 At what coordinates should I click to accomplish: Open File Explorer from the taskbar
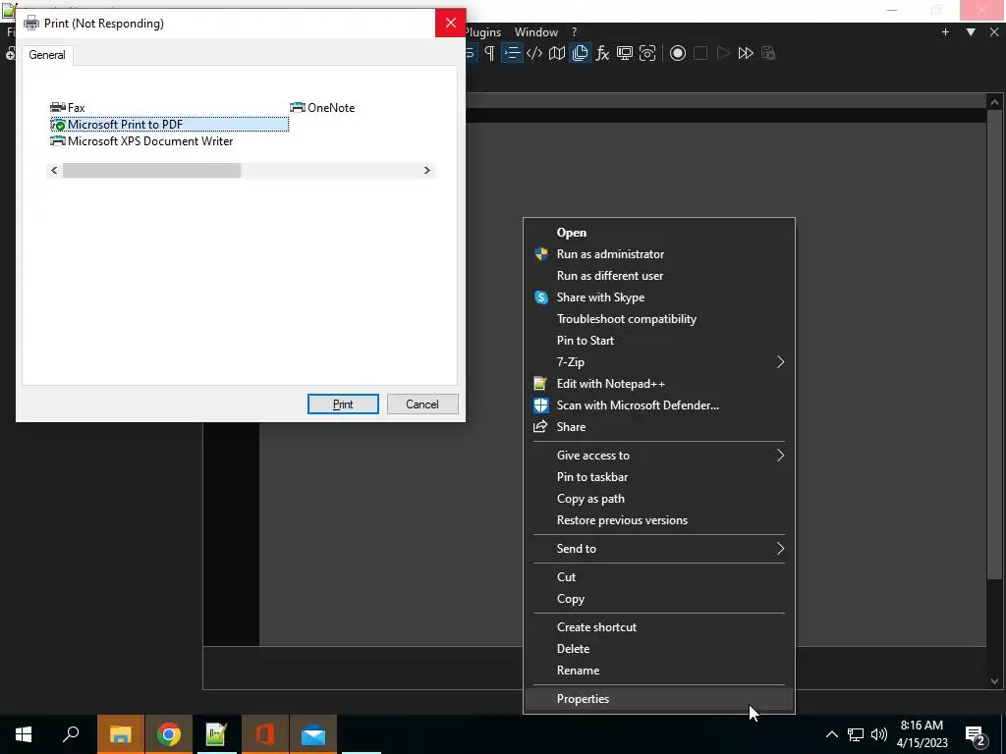click(121, 734)
